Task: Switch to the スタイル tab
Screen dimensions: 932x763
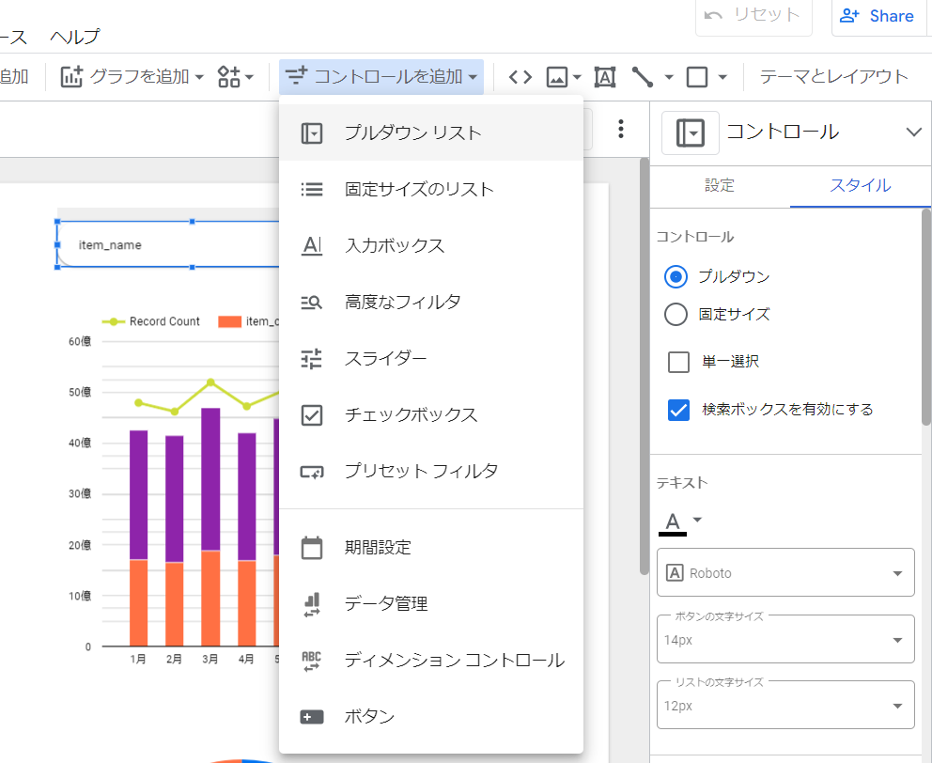Action: (x=860, y=185)
